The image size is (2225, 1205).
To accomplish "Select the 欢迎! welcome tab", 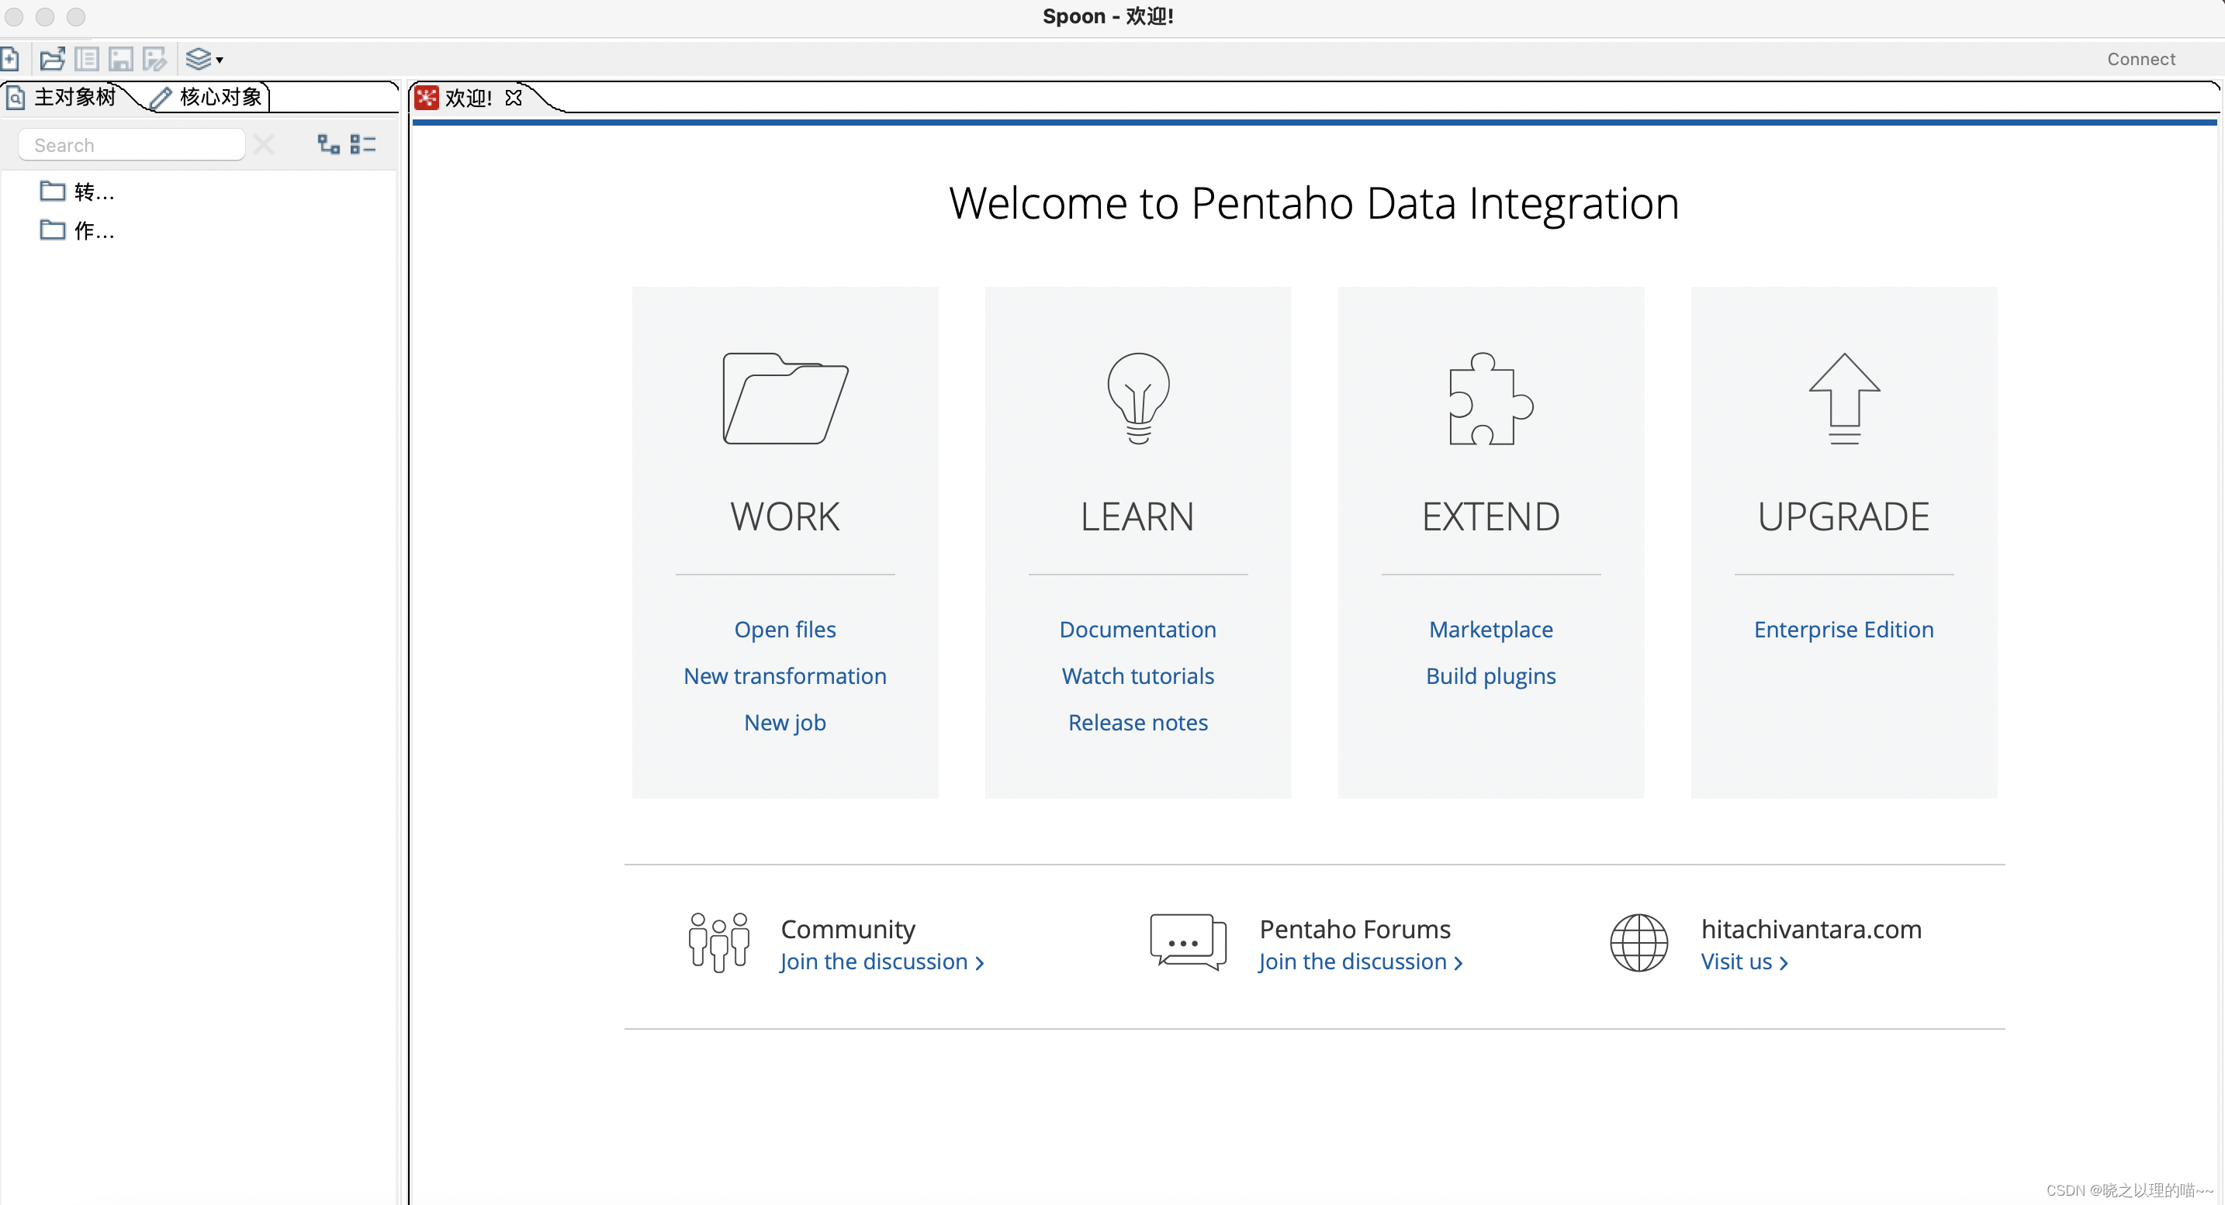I will pos(468,98).
